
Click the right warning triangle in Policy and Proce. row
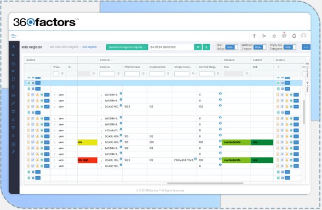(x=287, y=160)
